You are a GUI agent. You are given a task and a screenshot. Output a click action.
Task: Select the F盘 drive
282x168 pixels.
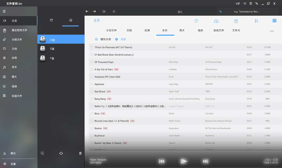pos(61,58)
